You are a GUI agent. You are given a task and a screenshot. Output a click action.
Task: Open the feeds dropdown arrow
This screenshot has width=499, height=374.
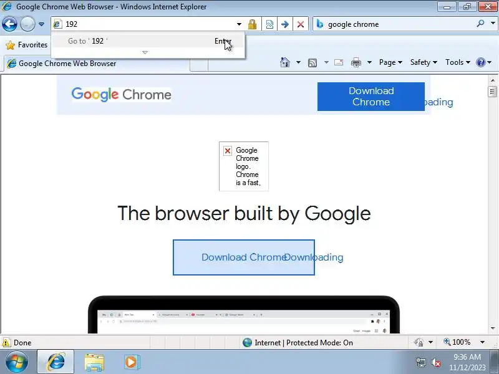click(326, 62)
